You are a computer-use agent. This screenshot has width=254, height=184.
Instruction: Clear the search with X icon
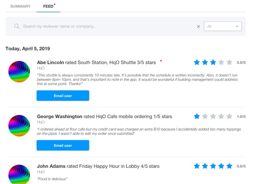coord(198,26)
